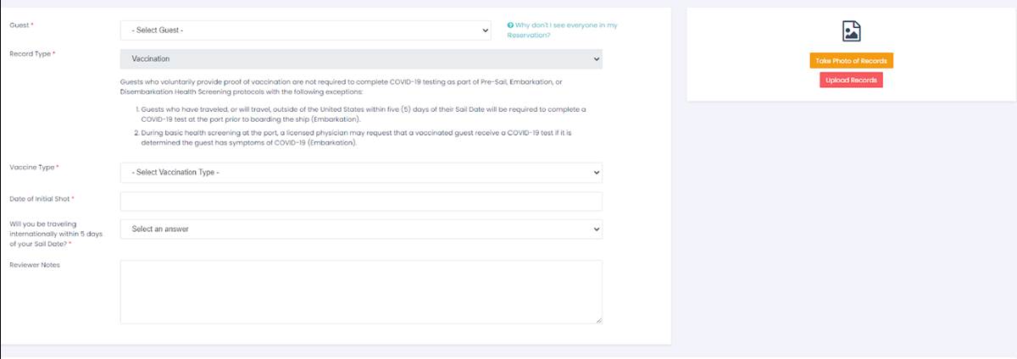Image resolution: width=1017 pixels, height=359 pixels.
Task: Open the Select Guest dropdown
Action: [x=306, y=30]
